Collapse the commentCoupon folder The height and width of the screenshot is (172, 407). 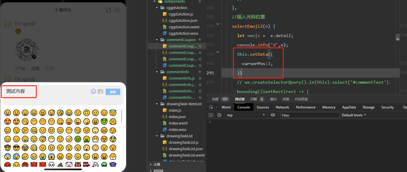(157, 40)
